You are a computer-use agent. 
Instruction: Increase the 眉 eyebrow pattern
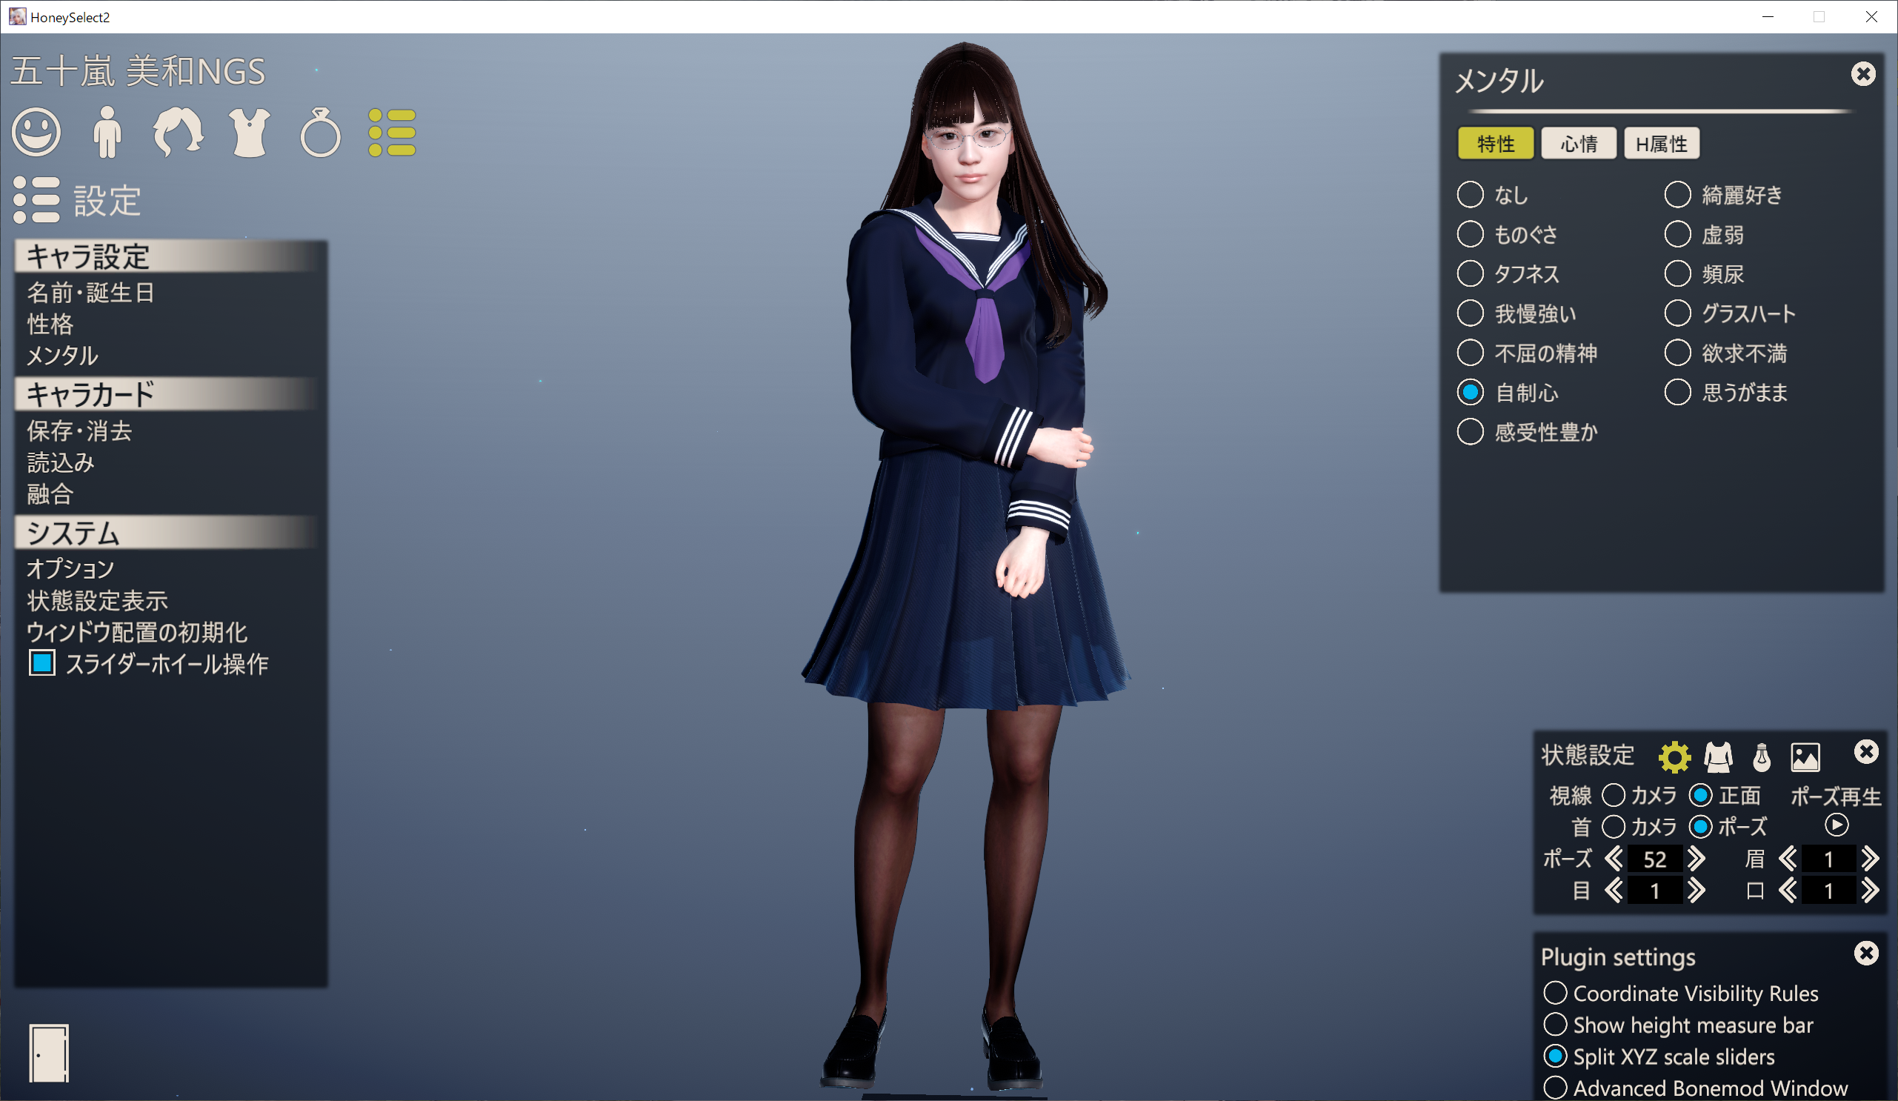pyautogui.click(x=1870, y=859)
